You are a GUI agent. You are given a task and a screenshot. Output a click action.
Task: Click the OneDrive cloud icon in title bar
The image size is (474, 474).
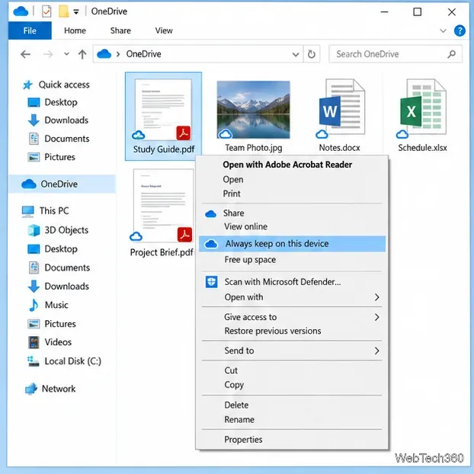(21, 11)
